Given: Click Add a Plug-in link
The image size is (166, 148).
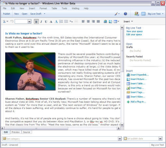Looking at the screenshot, I should [136, 102].
